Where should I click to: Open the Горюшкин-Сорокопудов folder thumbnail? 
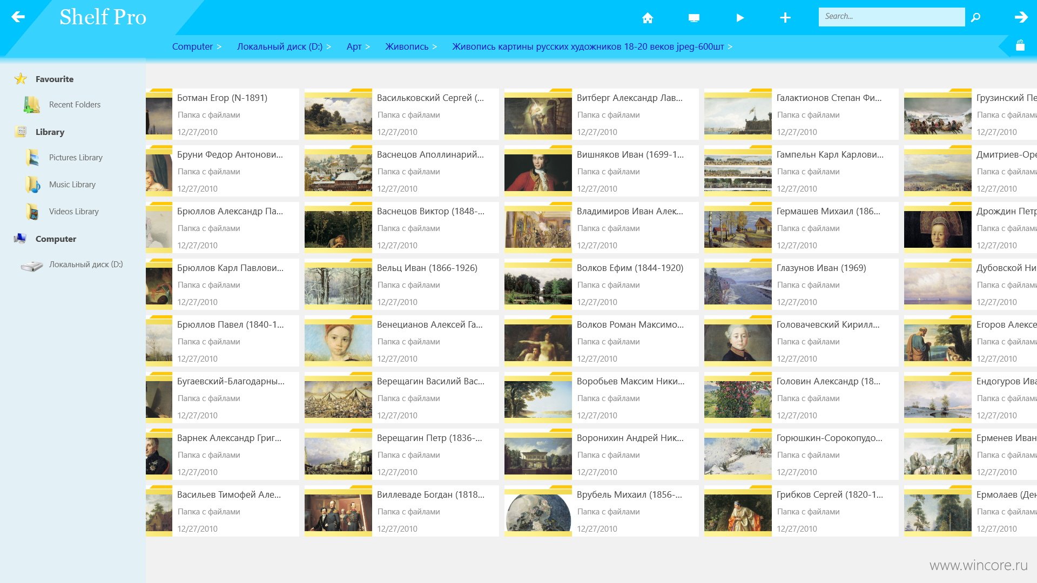(x=738, y=454)
